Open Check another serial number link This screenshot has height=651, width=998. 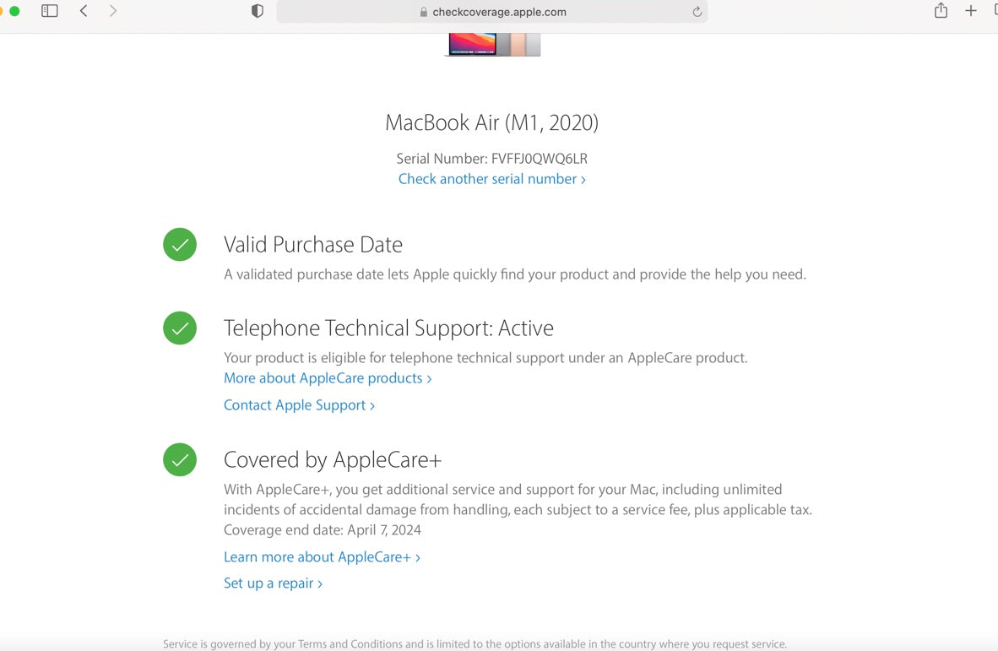point(491,179)
